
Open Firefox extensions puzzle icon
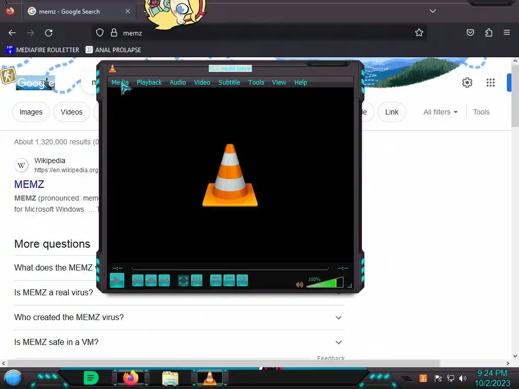tap(489, 32)
